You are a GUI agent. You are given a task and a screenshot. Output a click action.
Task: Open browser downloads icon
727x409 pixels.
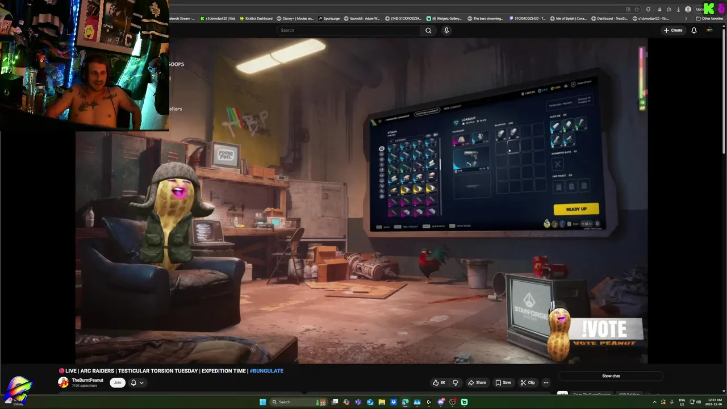(x=678, y=9)
